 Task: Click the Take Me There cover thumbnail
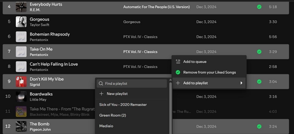pyautogui.click(x=21, y=112)
